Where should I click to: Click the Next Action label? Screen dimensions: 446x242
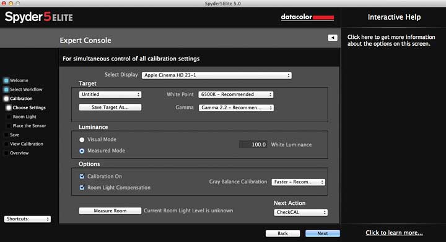pyautogui.click(x=289, y=203)
